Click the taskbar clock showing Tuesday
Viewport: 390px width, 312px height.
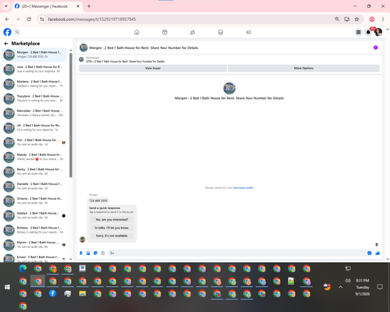point(363,287)
